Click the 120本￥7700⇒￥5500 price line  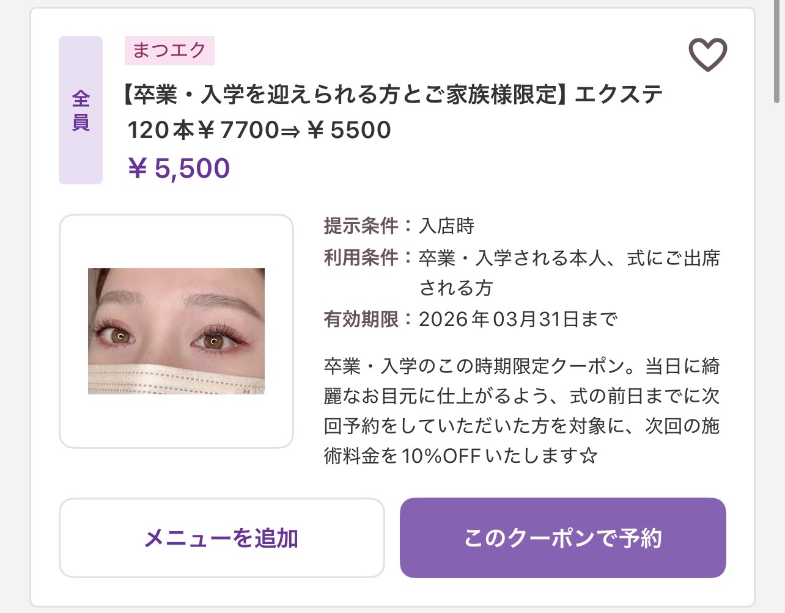click(x=259, y=130)
